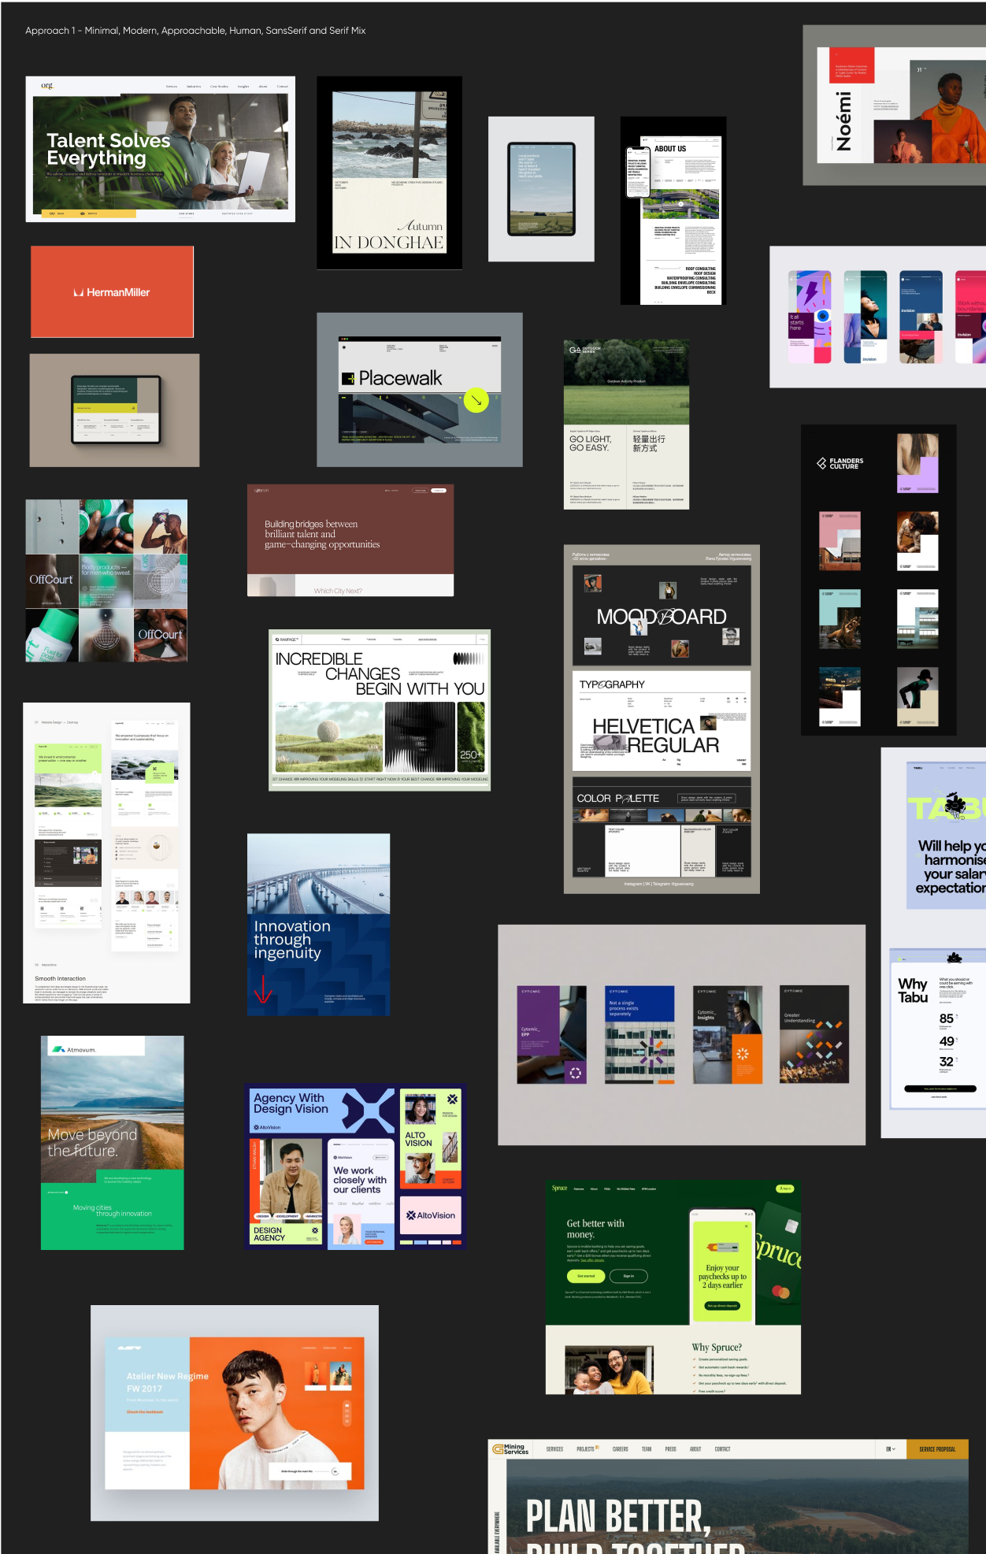The width and height of the screenshot is (986, 1554).
Task: Select the Why Tabu statistics mockup
Action: [938, 1030]
